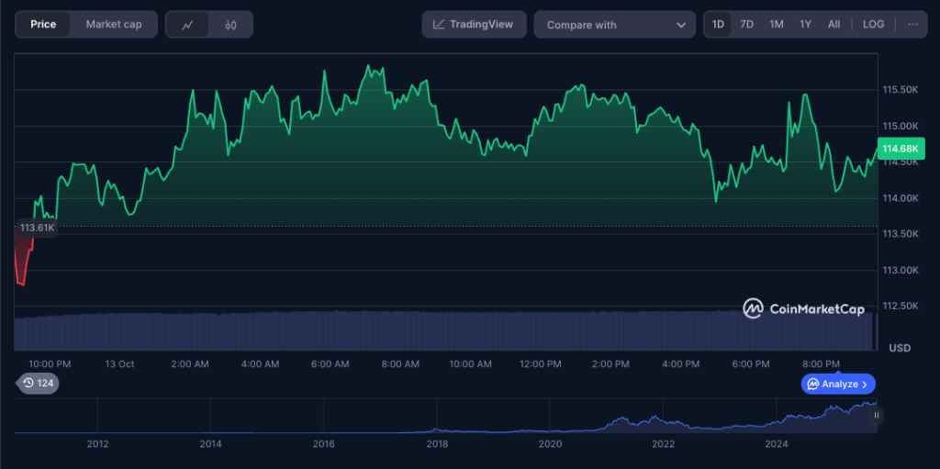
Task: Toggle the LOG scale option
Action: (873, 25)
